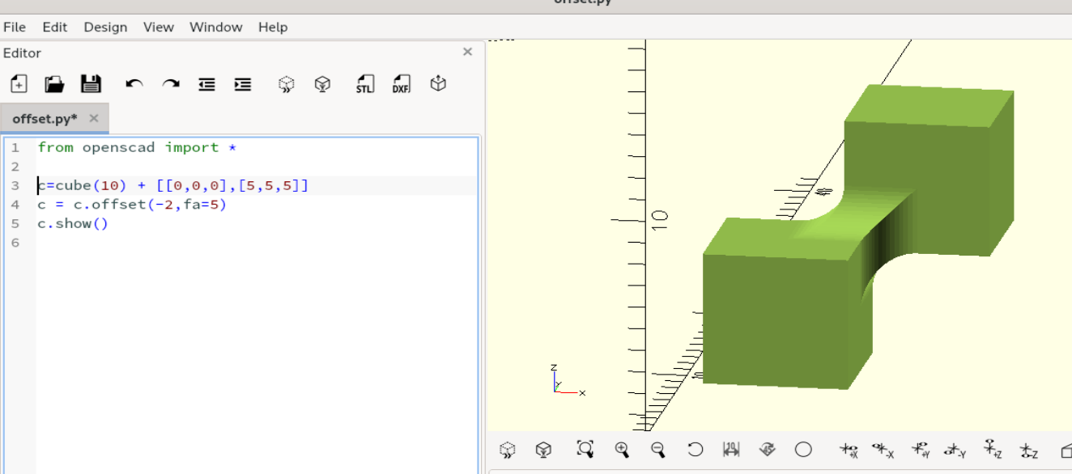
Task: Undo the last edit
Action: pyautogui.click(x=134, y=84)
